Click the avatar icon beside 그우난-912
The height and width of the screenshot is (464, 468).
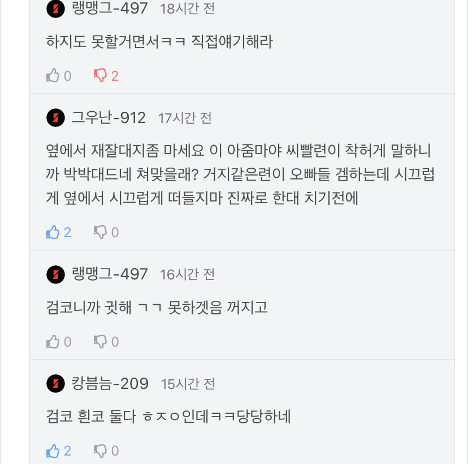click(x=55, y=118)
